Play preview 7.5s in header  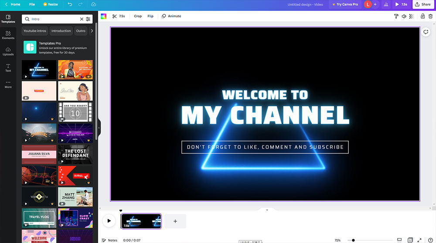pyautogui.click(x=401, y=4)
